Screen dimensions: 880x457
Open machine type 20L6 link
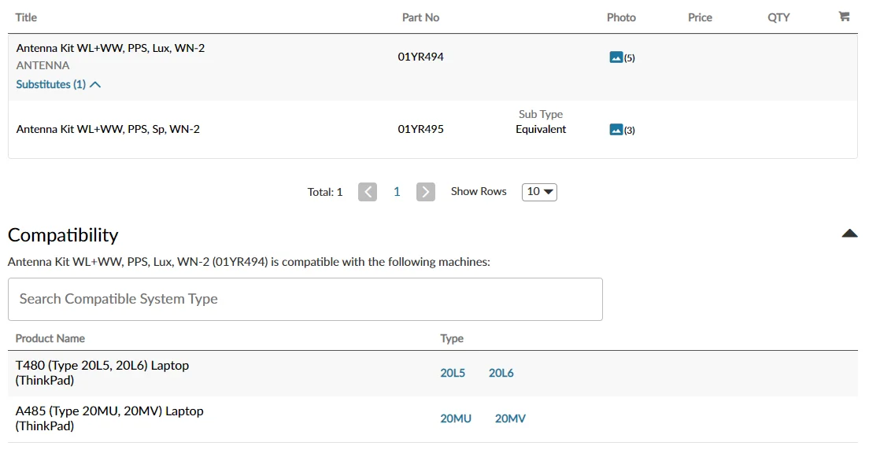pyautogui.click(x=501, y=373)
